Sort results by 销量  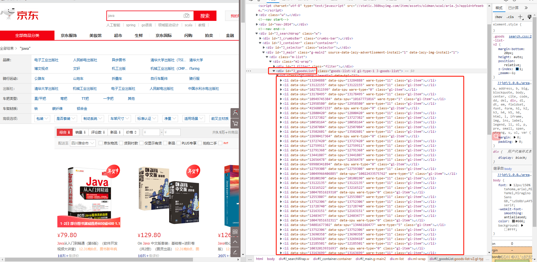tap(81, 132)
